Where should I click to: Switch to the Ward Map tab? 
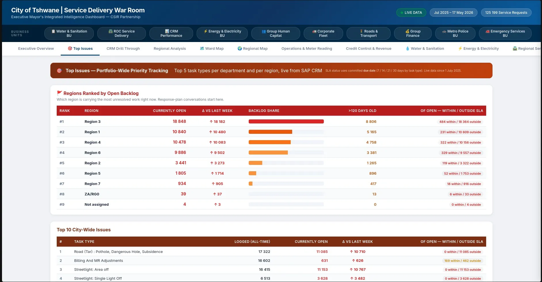[212, 49]
